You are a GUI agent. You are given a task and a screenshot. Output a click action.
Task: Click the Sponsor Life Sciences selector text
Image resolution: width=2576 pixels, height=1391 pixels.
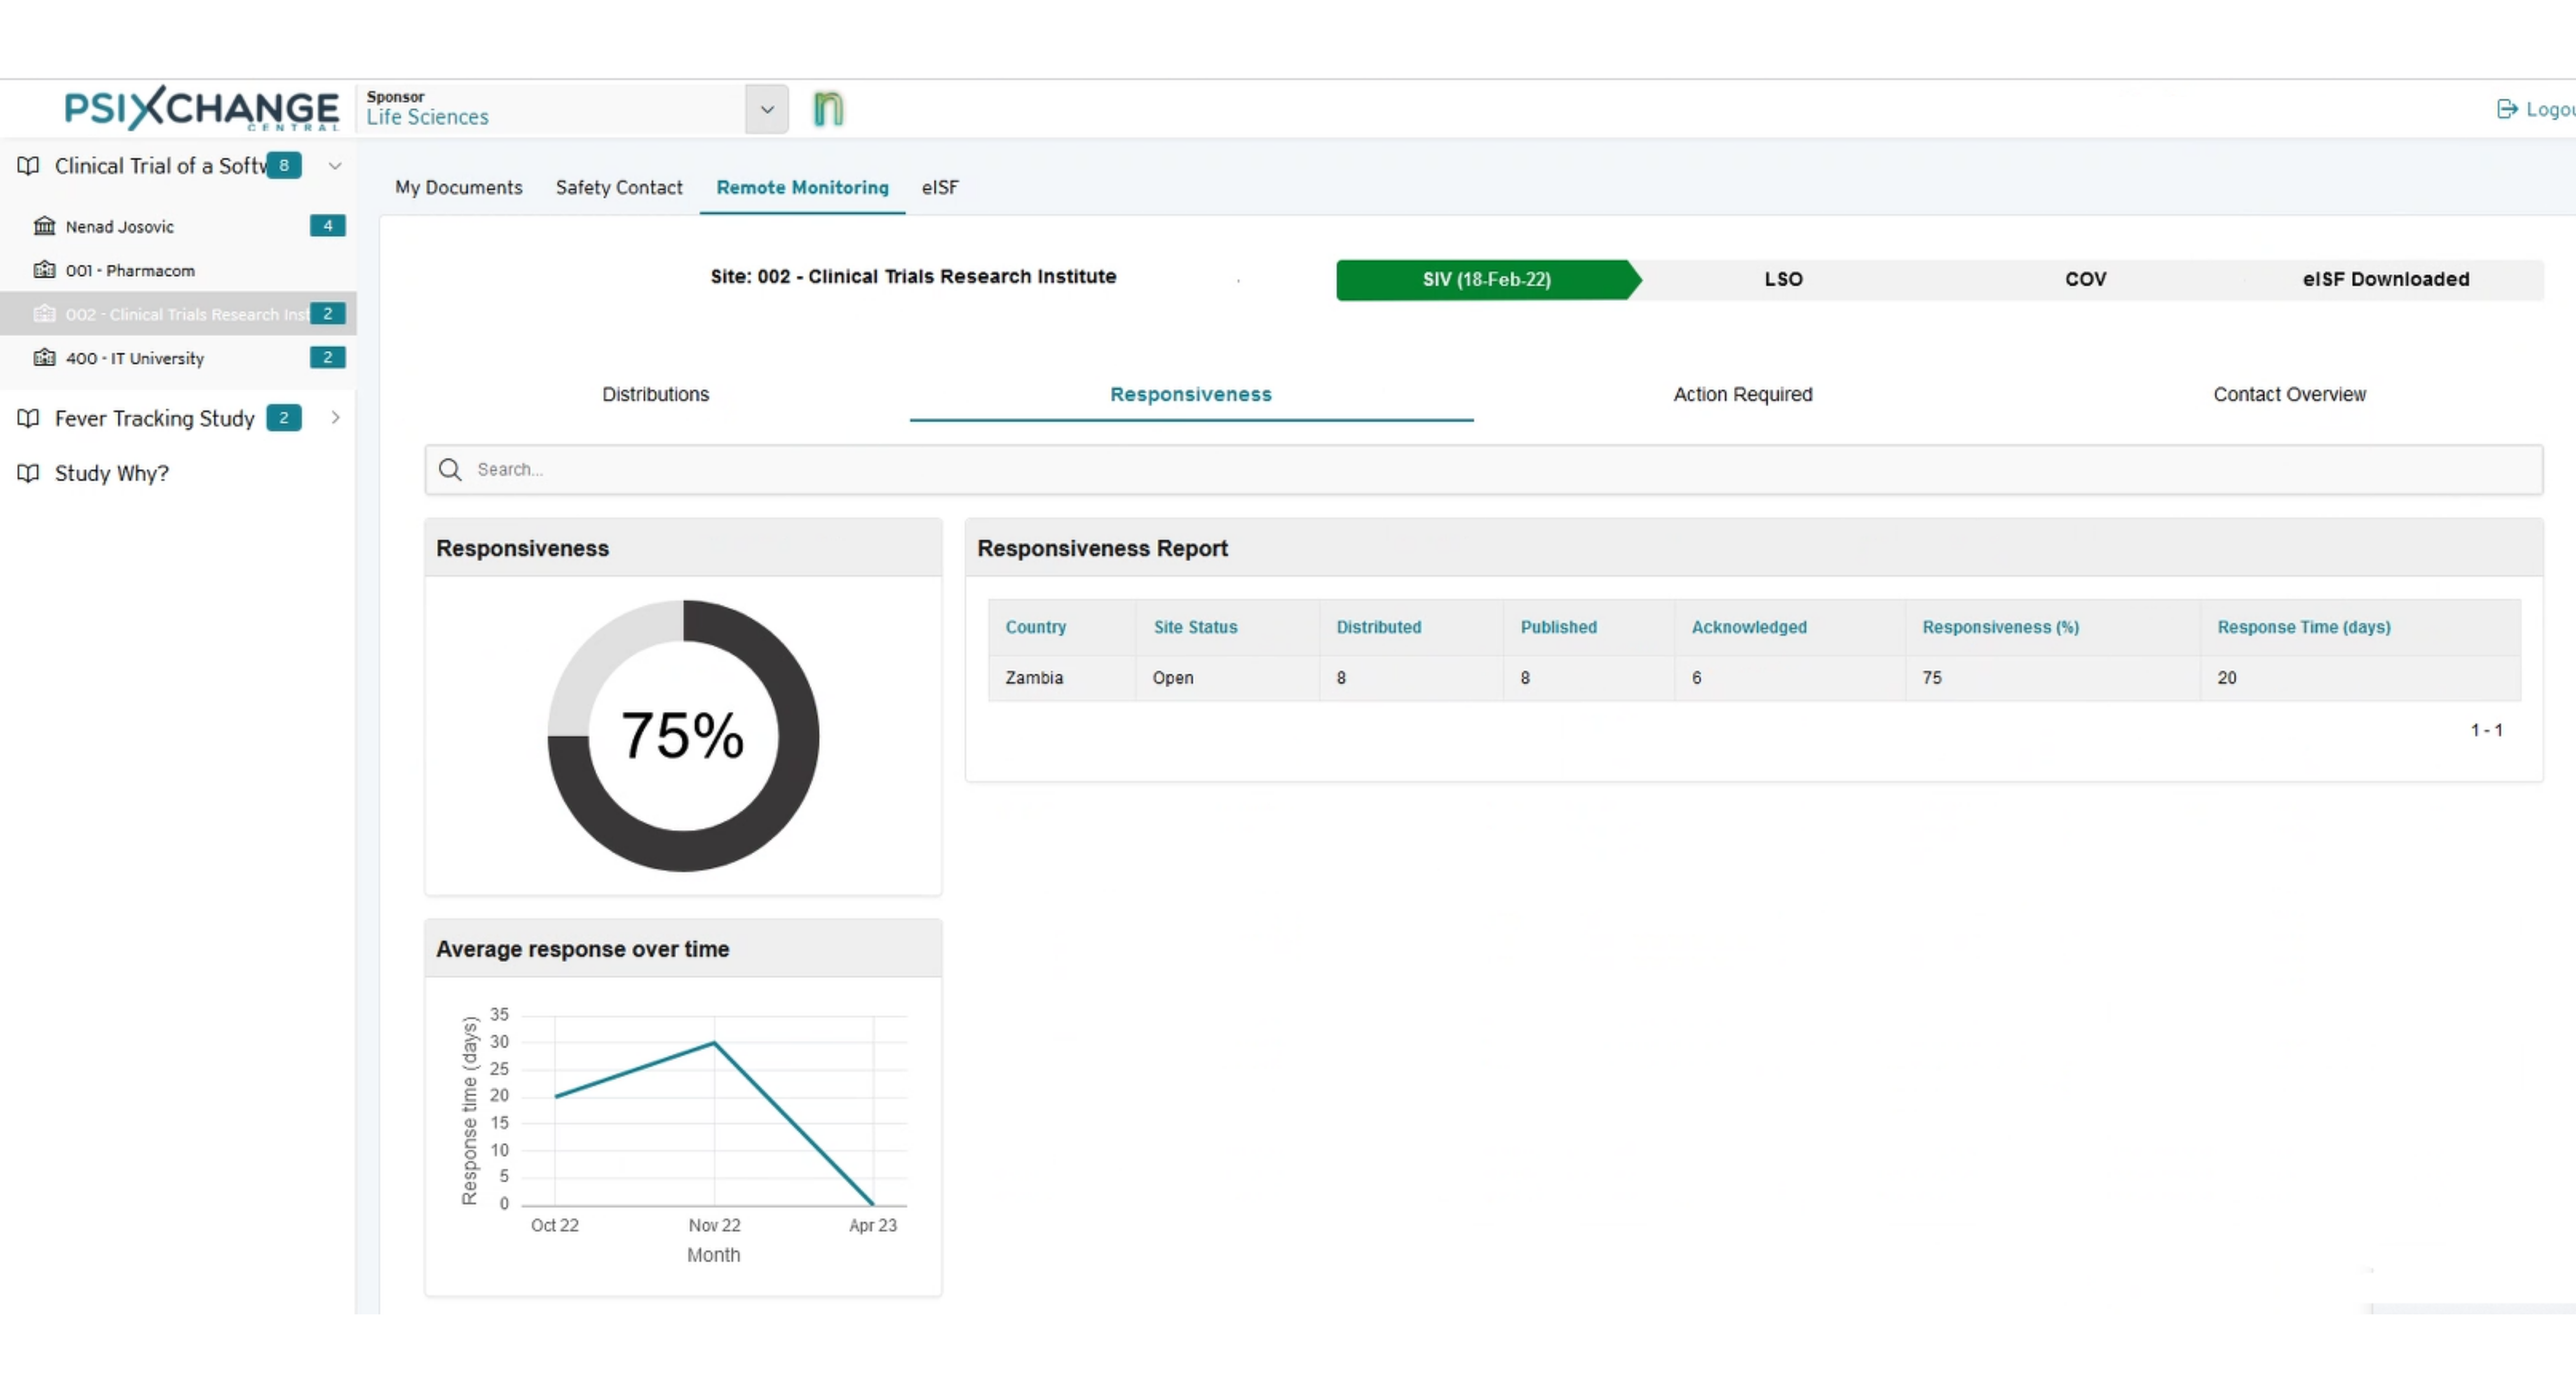click(427, 108)
